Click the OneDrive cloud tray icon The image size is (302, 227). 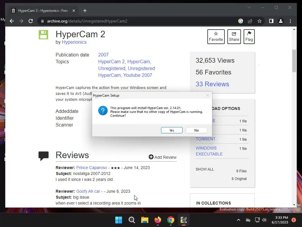tap(248, 220)
